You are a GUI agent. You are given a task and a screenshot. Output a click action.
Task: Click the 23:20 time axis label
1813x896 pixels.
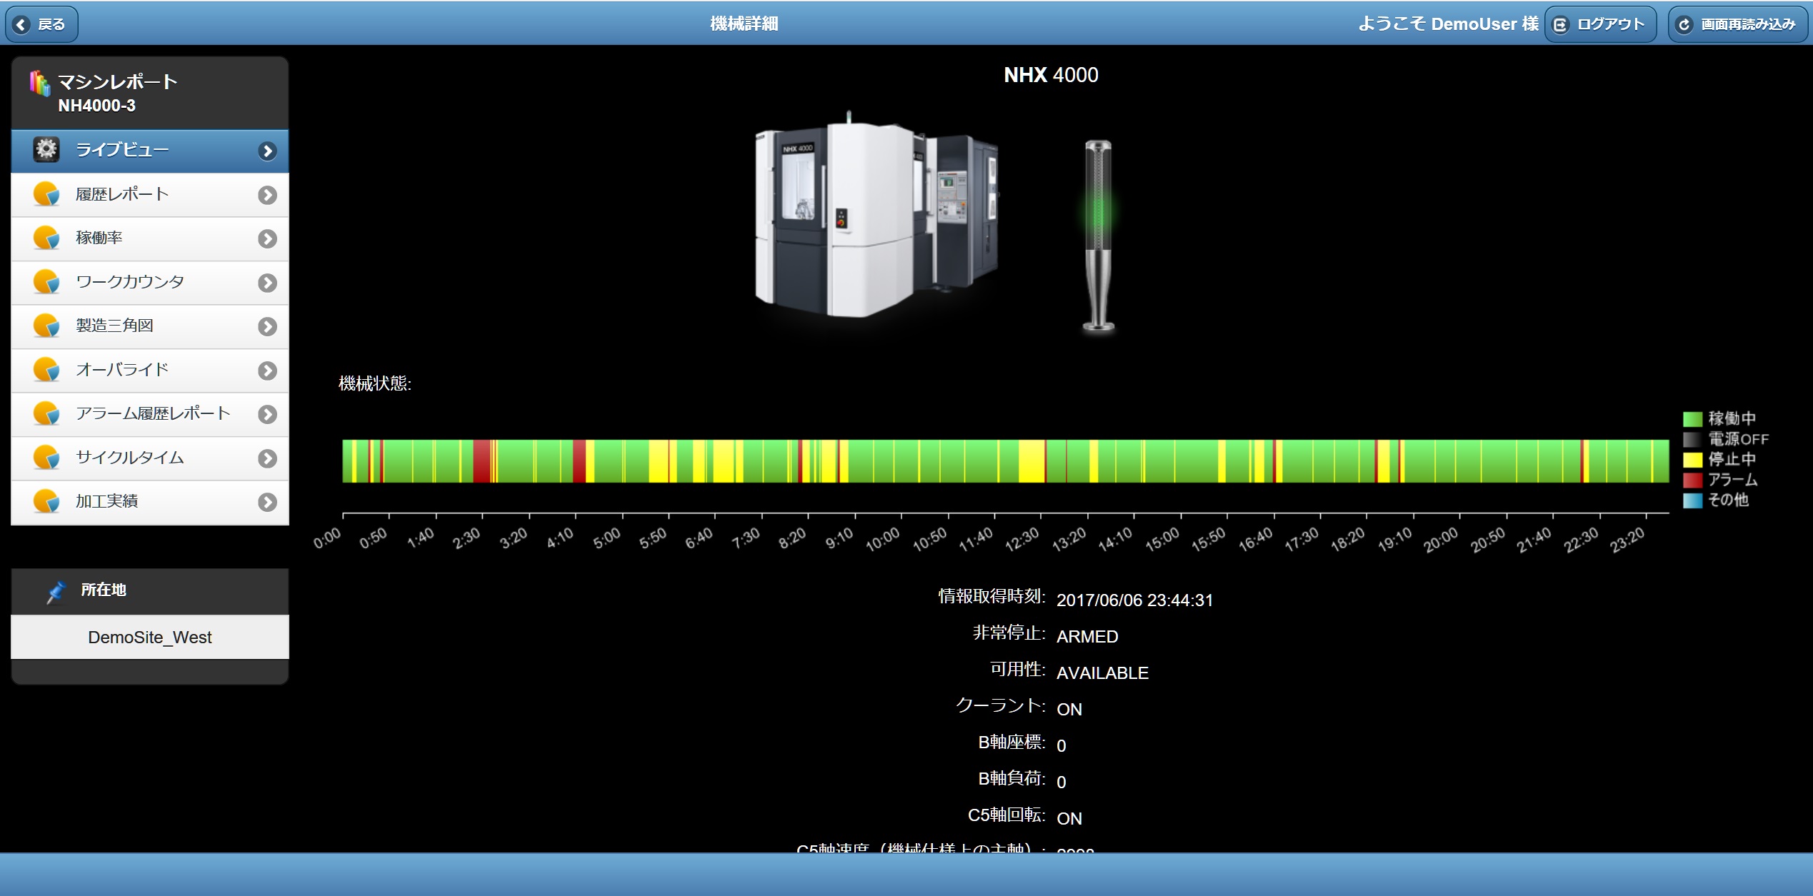1627,540
